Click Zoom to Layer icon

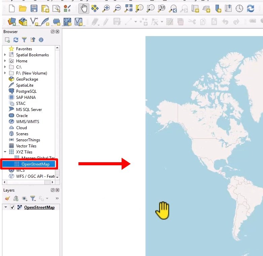click(151, 8)
